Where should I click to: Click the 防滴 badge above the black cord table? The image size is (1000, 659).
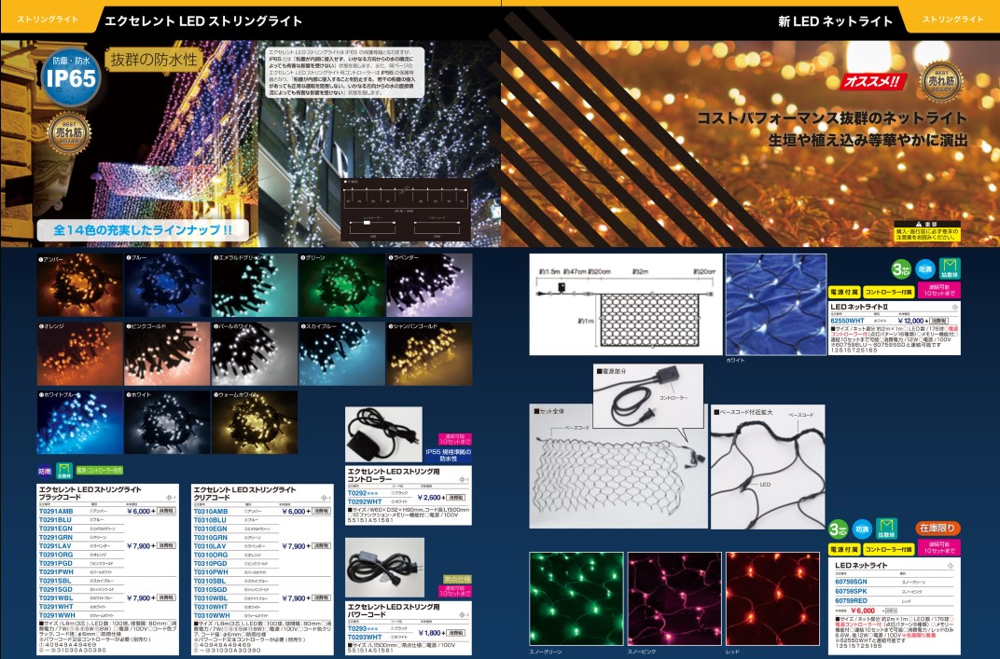[x=45, y=472]
